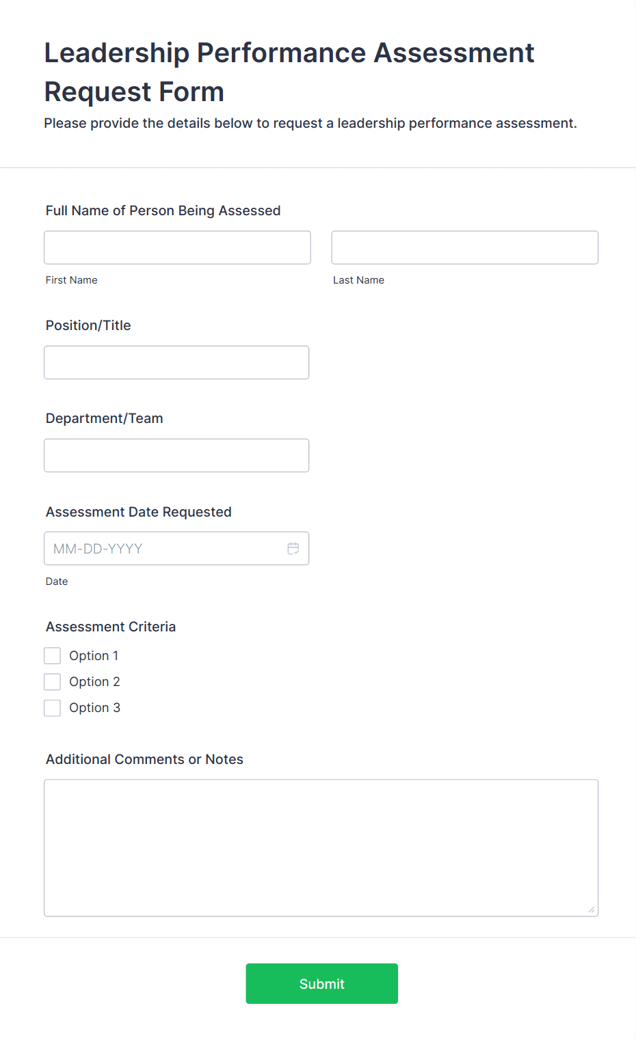The height and width of the screenshot is (1038, 636).
Task: Click the Assessment Criteria label
Action: (110, 626)
